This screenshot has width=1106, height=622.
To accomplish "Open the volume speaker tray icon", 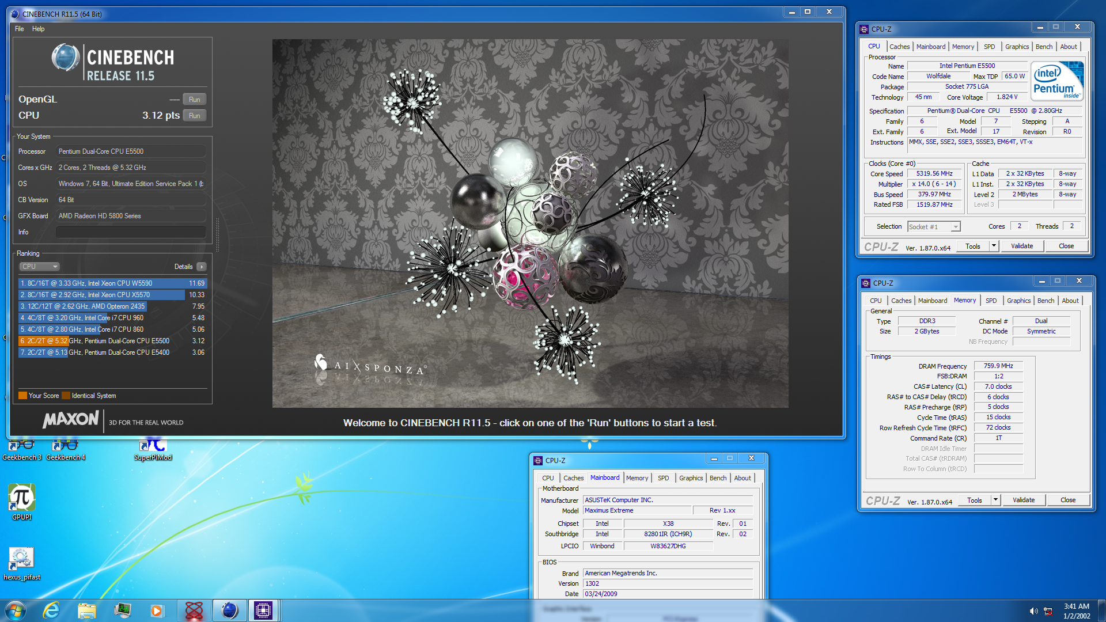I will click(1033, 611).
